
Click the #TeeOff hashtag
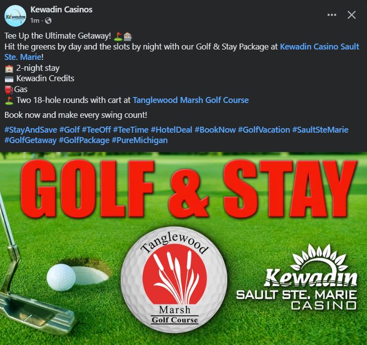(96, 130)
